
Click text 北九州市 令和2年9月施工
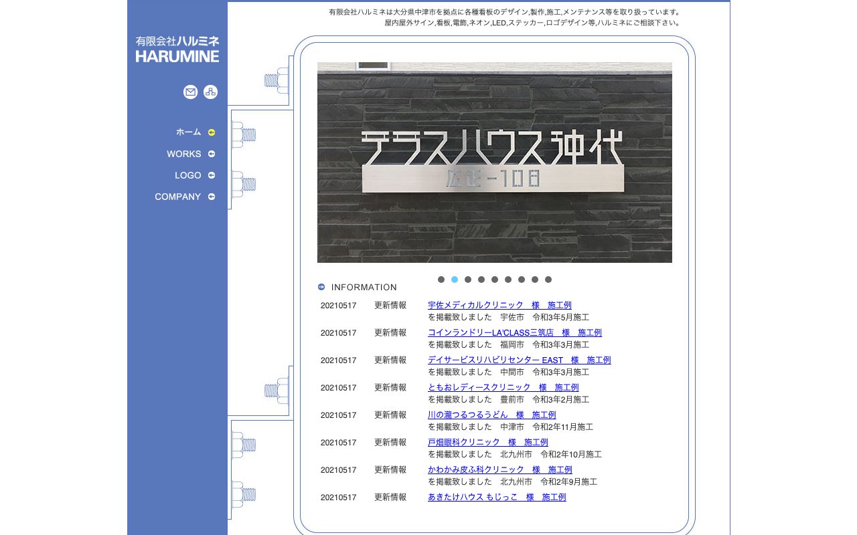(549, 482)
